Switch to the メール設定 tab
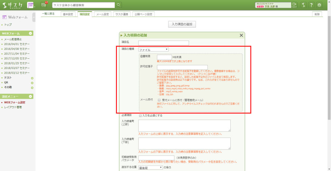The image size is (331, 171). coord(102,15)
